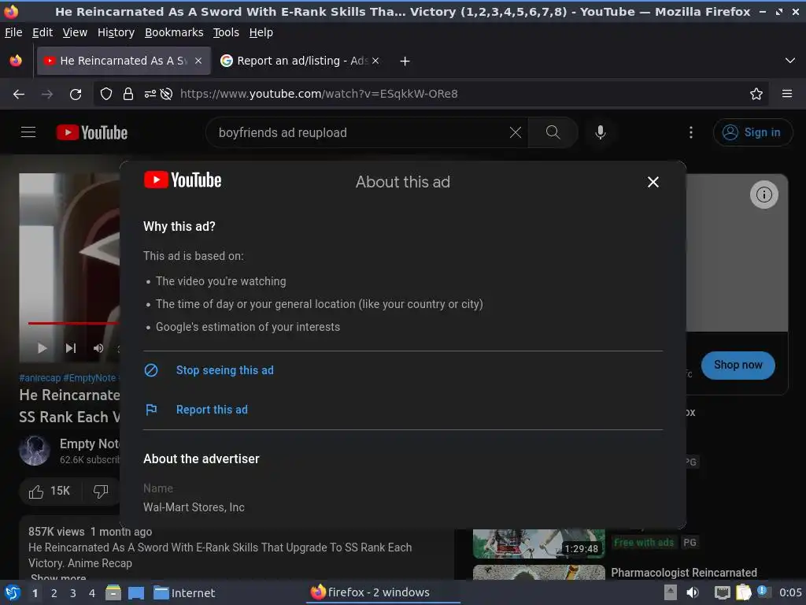
Task: Click the #anirecap hashtag link
Action: pyautogui.click(x=39, y=377)
